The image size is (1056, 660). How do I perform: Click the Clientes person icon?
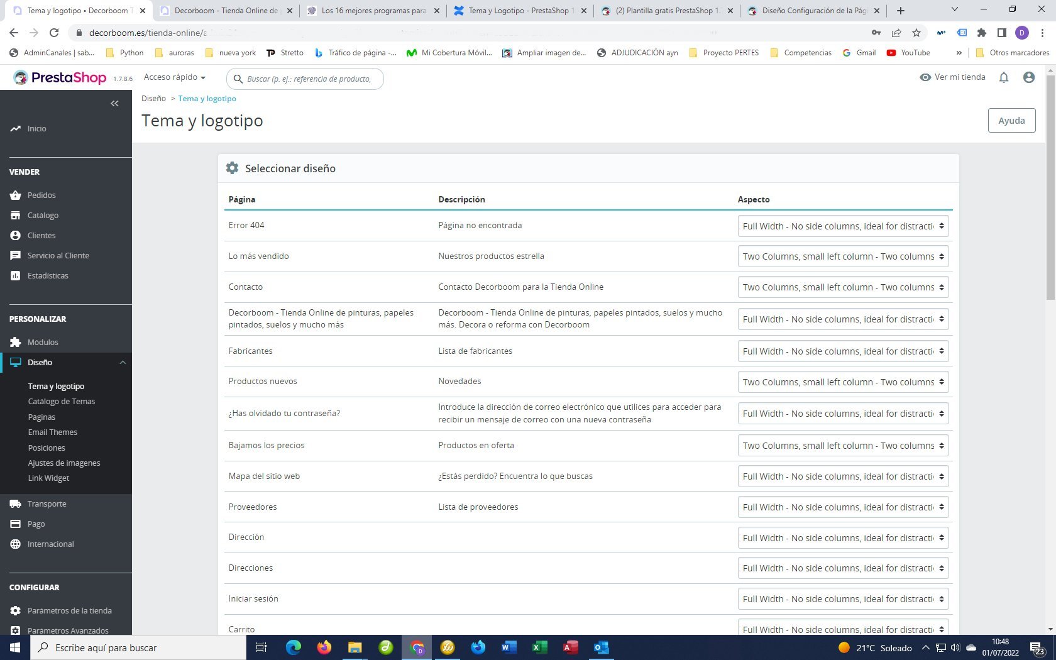pyautogui.click(x=16, y=236)
